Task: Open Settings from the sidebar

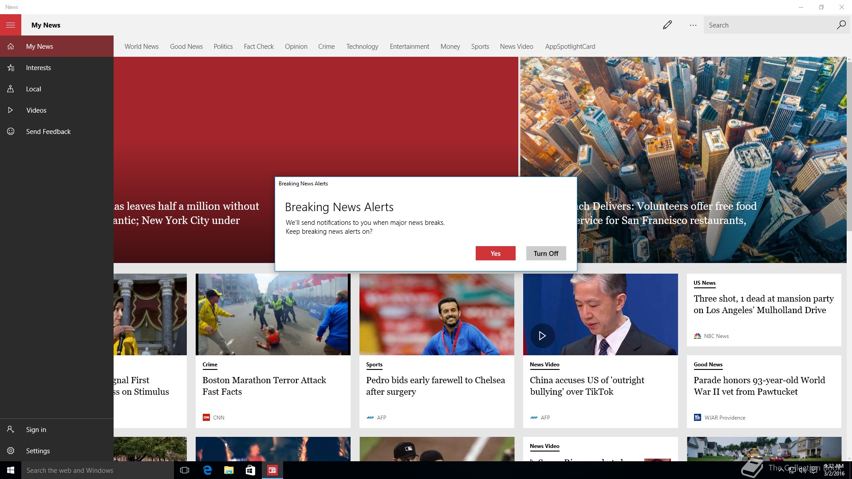Action: (57, 451)
